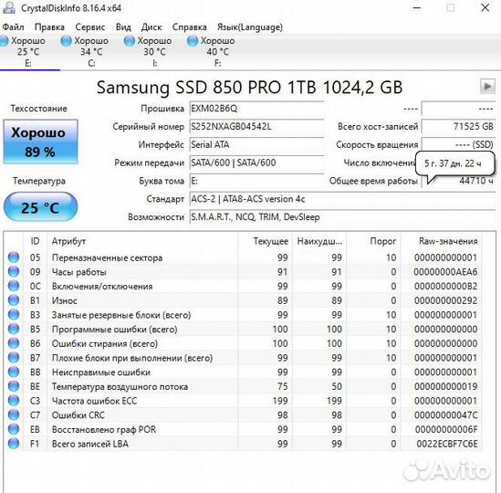Screen dimensions: 501x493
Task: Click the Хорошо 89 % health status button
Action: [40, 142]
